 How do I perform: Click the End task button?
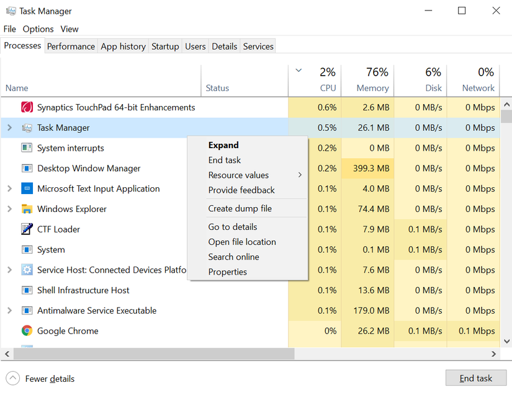[x=476, y=378]
